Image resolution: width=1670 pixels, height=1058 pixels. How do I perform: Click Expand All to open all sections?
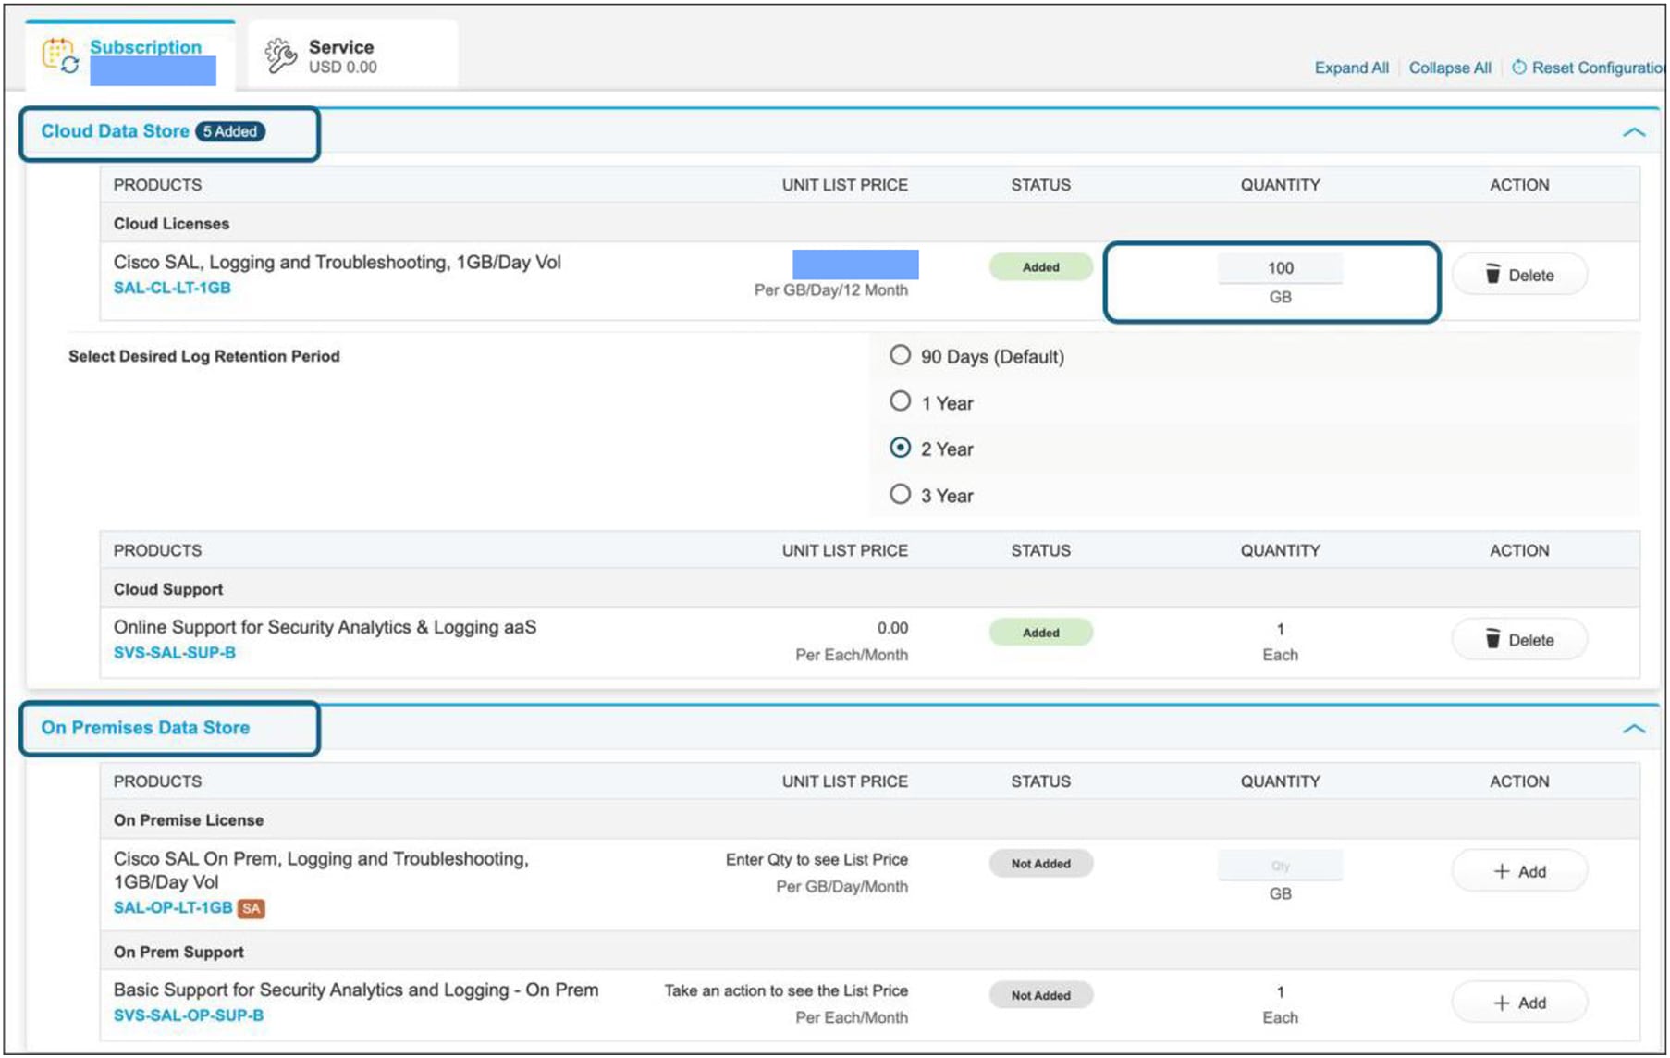click(1351, 68)
